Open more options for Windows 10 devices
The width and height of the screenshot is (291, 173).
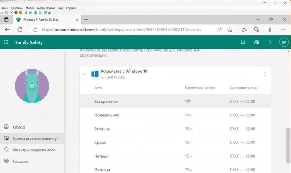click(x=265, y=74)
